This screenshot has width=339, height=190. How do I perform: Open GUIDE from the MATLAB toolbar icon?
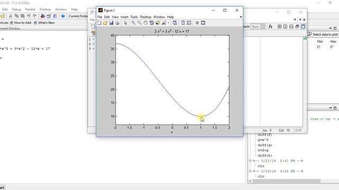click(49, 16)
